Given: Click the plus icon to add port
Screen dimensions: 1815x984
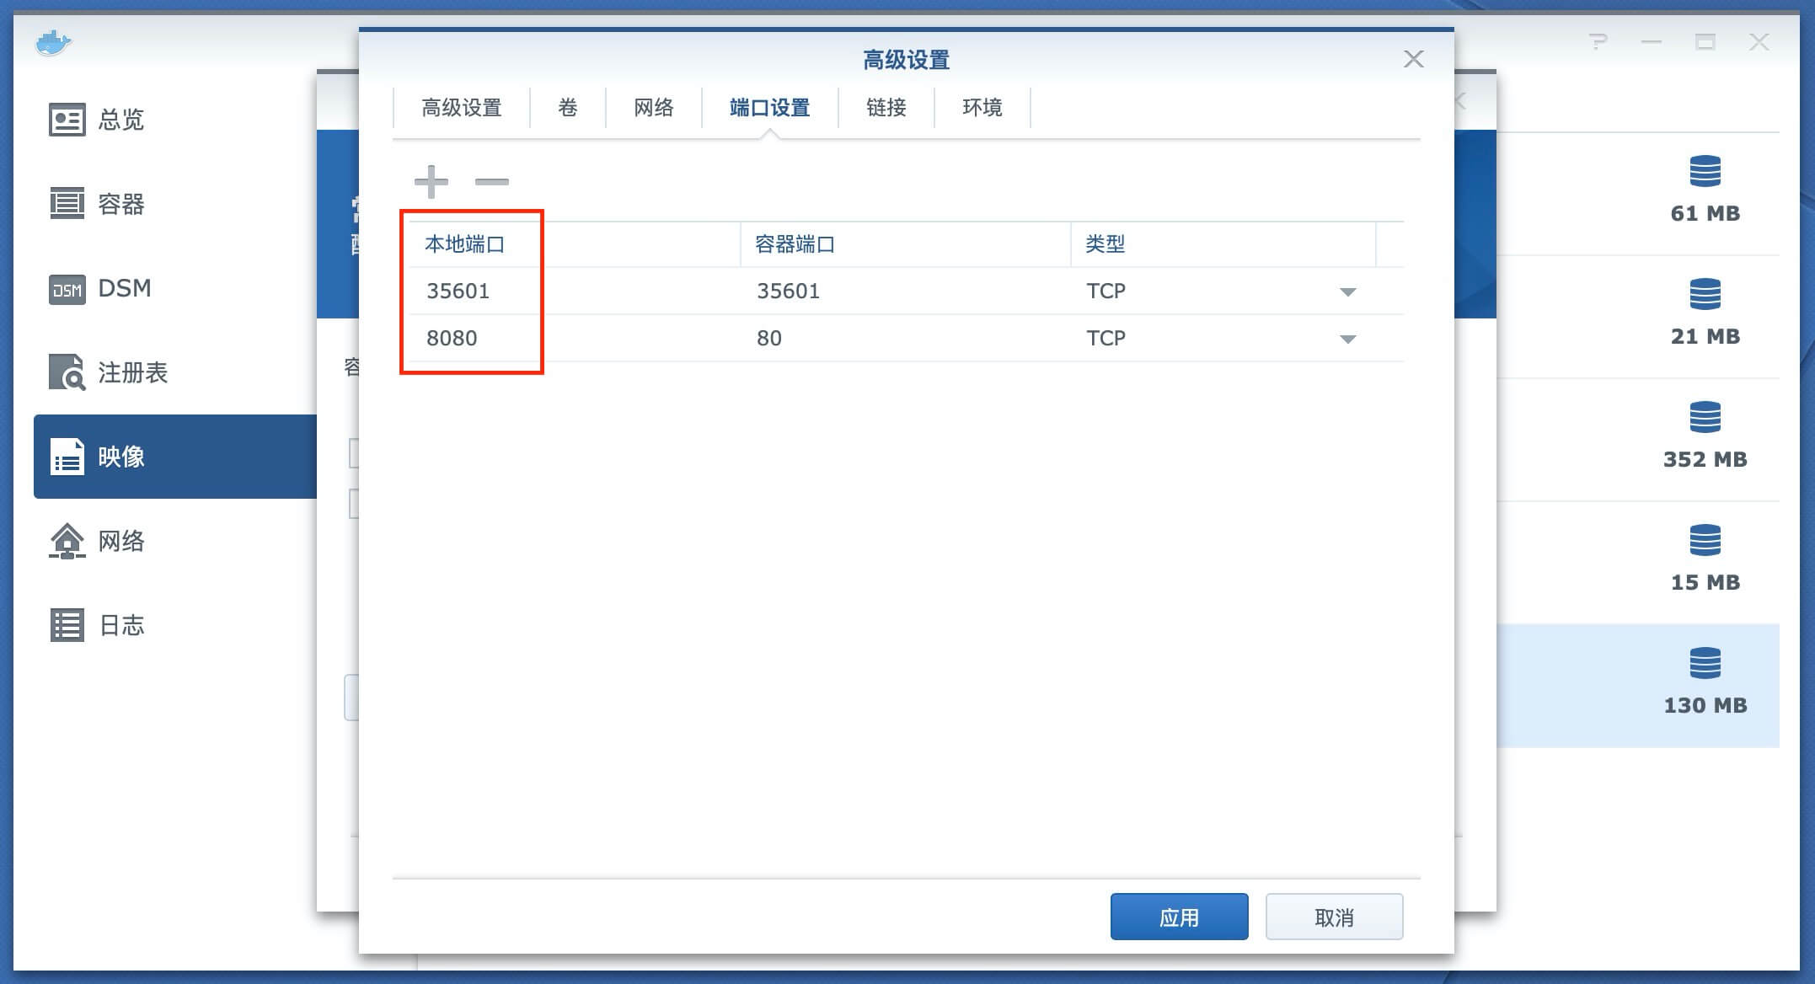Looking at the screenshot, I should [431, 181].
